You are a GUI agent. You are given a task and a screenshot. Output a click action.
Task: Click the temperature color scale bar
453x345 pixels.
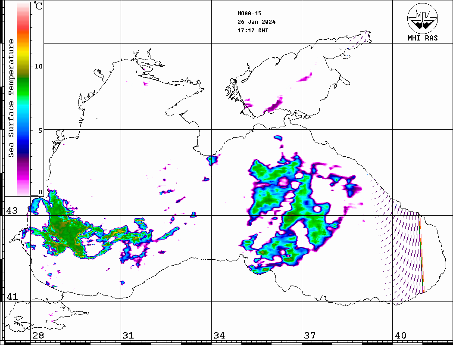tap(23, 99)
